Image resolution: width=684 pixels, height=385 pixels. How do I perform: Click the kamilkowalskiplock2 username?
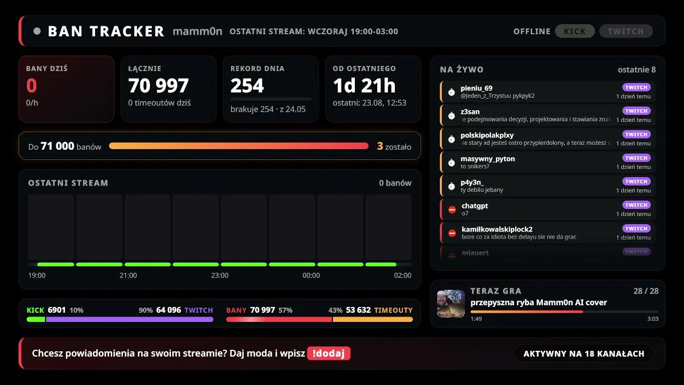tap(497, 229)
